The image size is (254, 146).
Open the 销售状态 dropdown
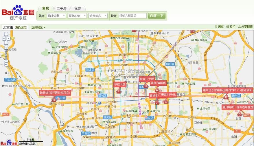pos(98,16)
